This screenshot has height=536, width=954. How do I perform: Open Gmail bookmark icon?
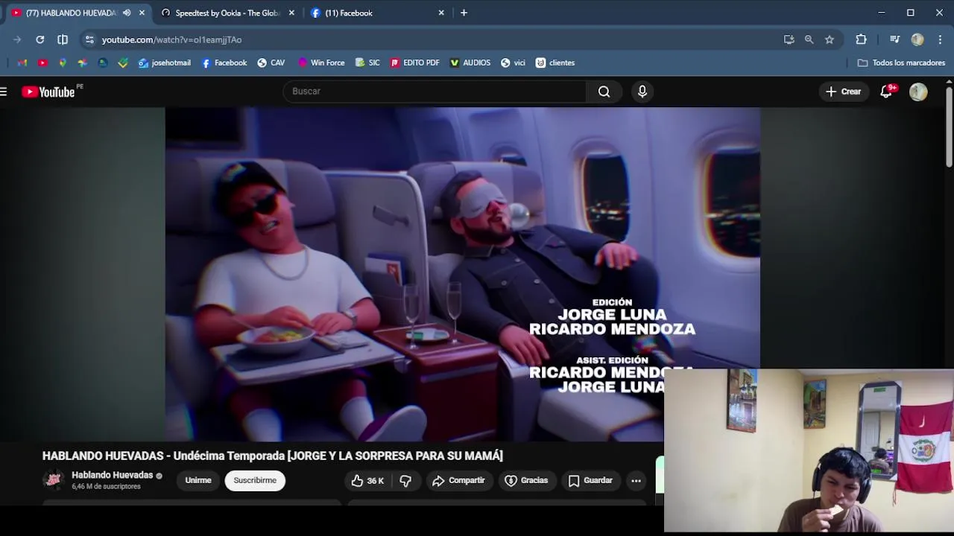pyautogui.click(x=22, y=63)
